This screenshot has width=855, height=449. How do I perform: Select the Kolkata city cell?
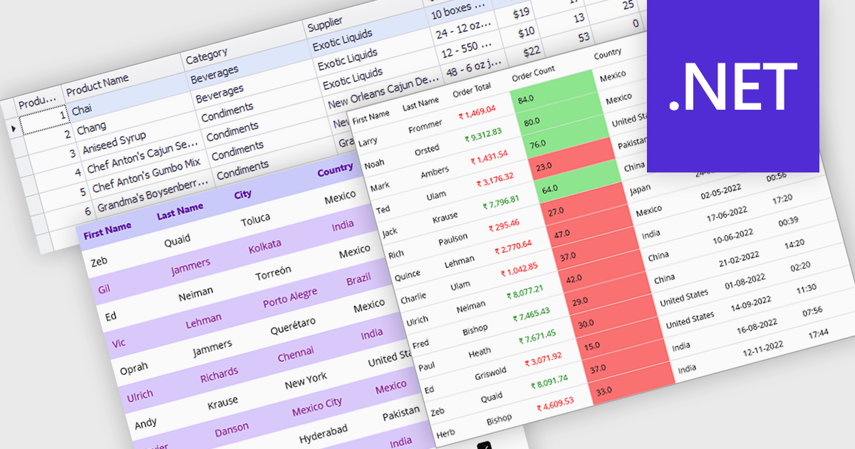[x=264, y=247]
